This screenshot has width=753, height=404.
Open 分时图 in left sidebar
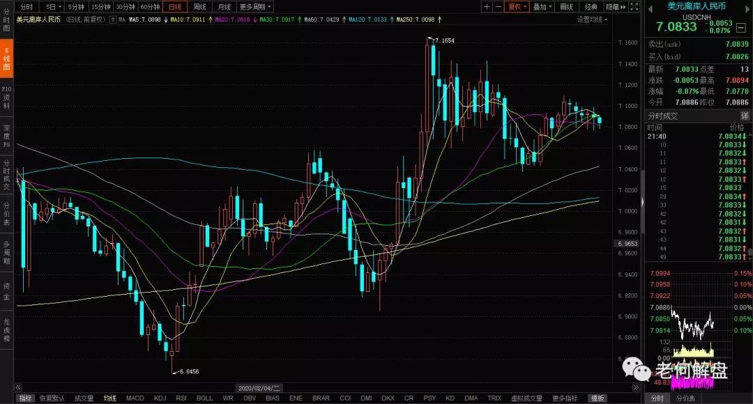[6, 20]
